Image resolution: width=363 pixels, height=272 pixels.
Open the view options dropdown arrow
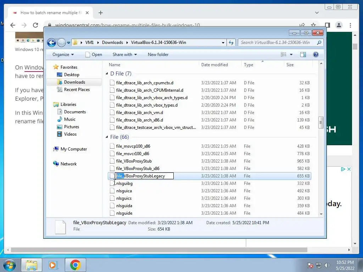tap(291, 55)
